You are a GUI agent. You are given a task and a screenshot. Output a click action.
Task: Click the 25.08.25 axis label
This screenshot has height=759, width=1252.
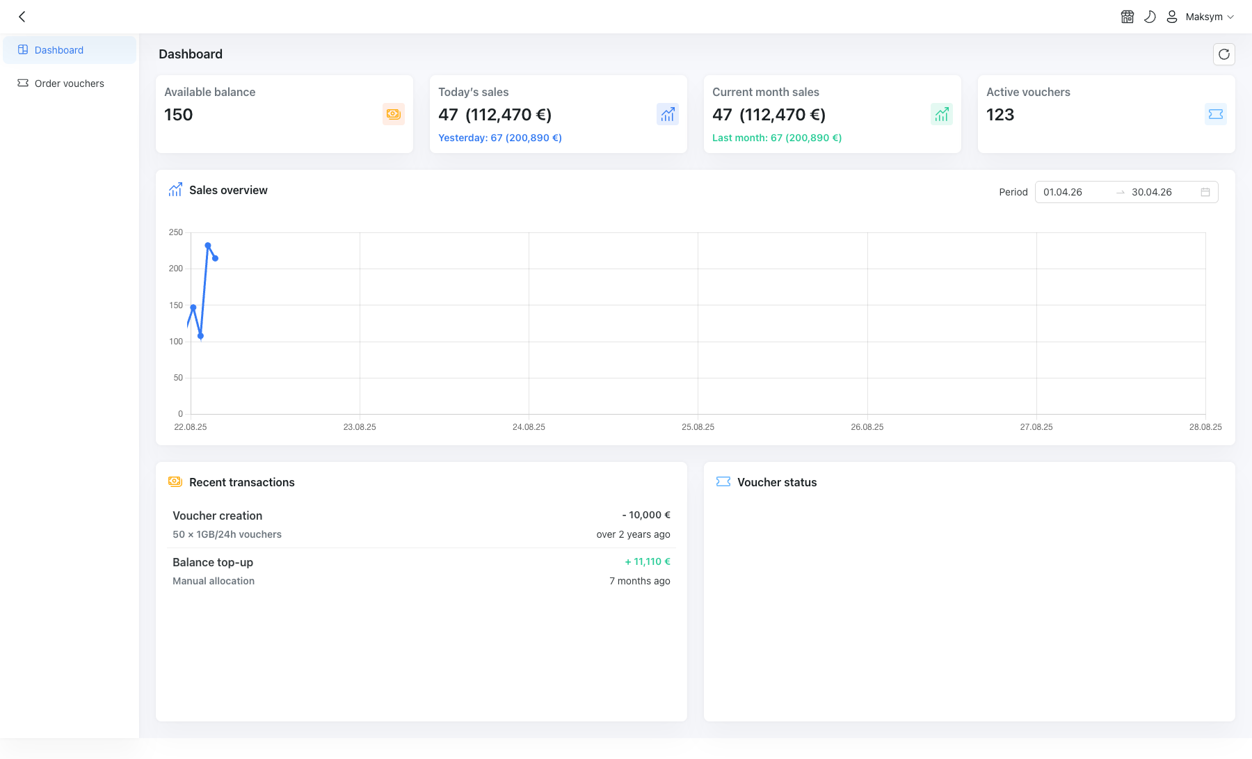(698, 427)
